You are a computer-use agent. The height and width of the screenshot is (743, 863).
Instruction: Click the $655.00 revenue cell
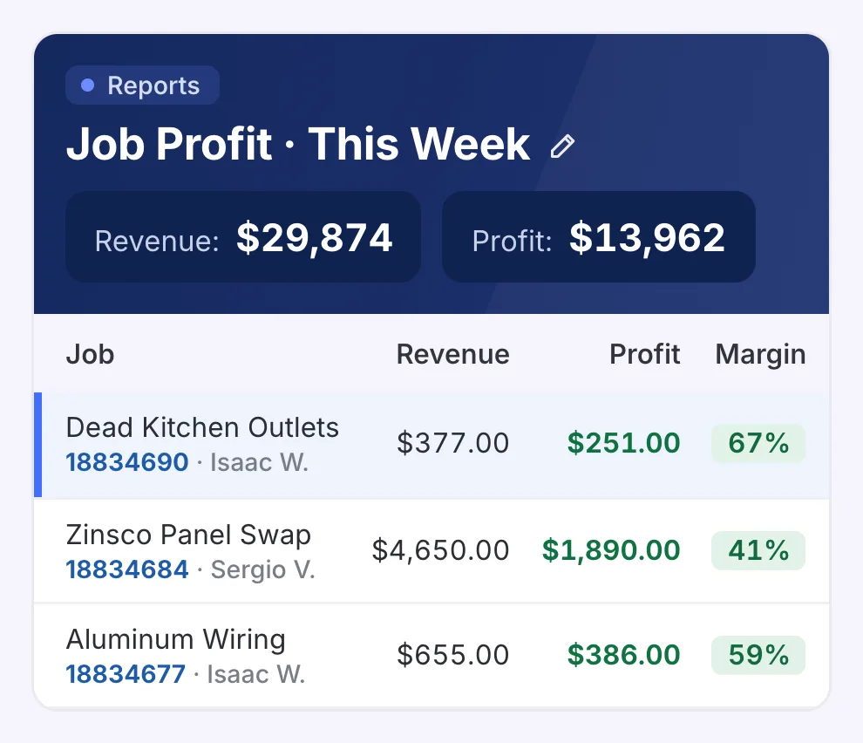tap(453, 655)
